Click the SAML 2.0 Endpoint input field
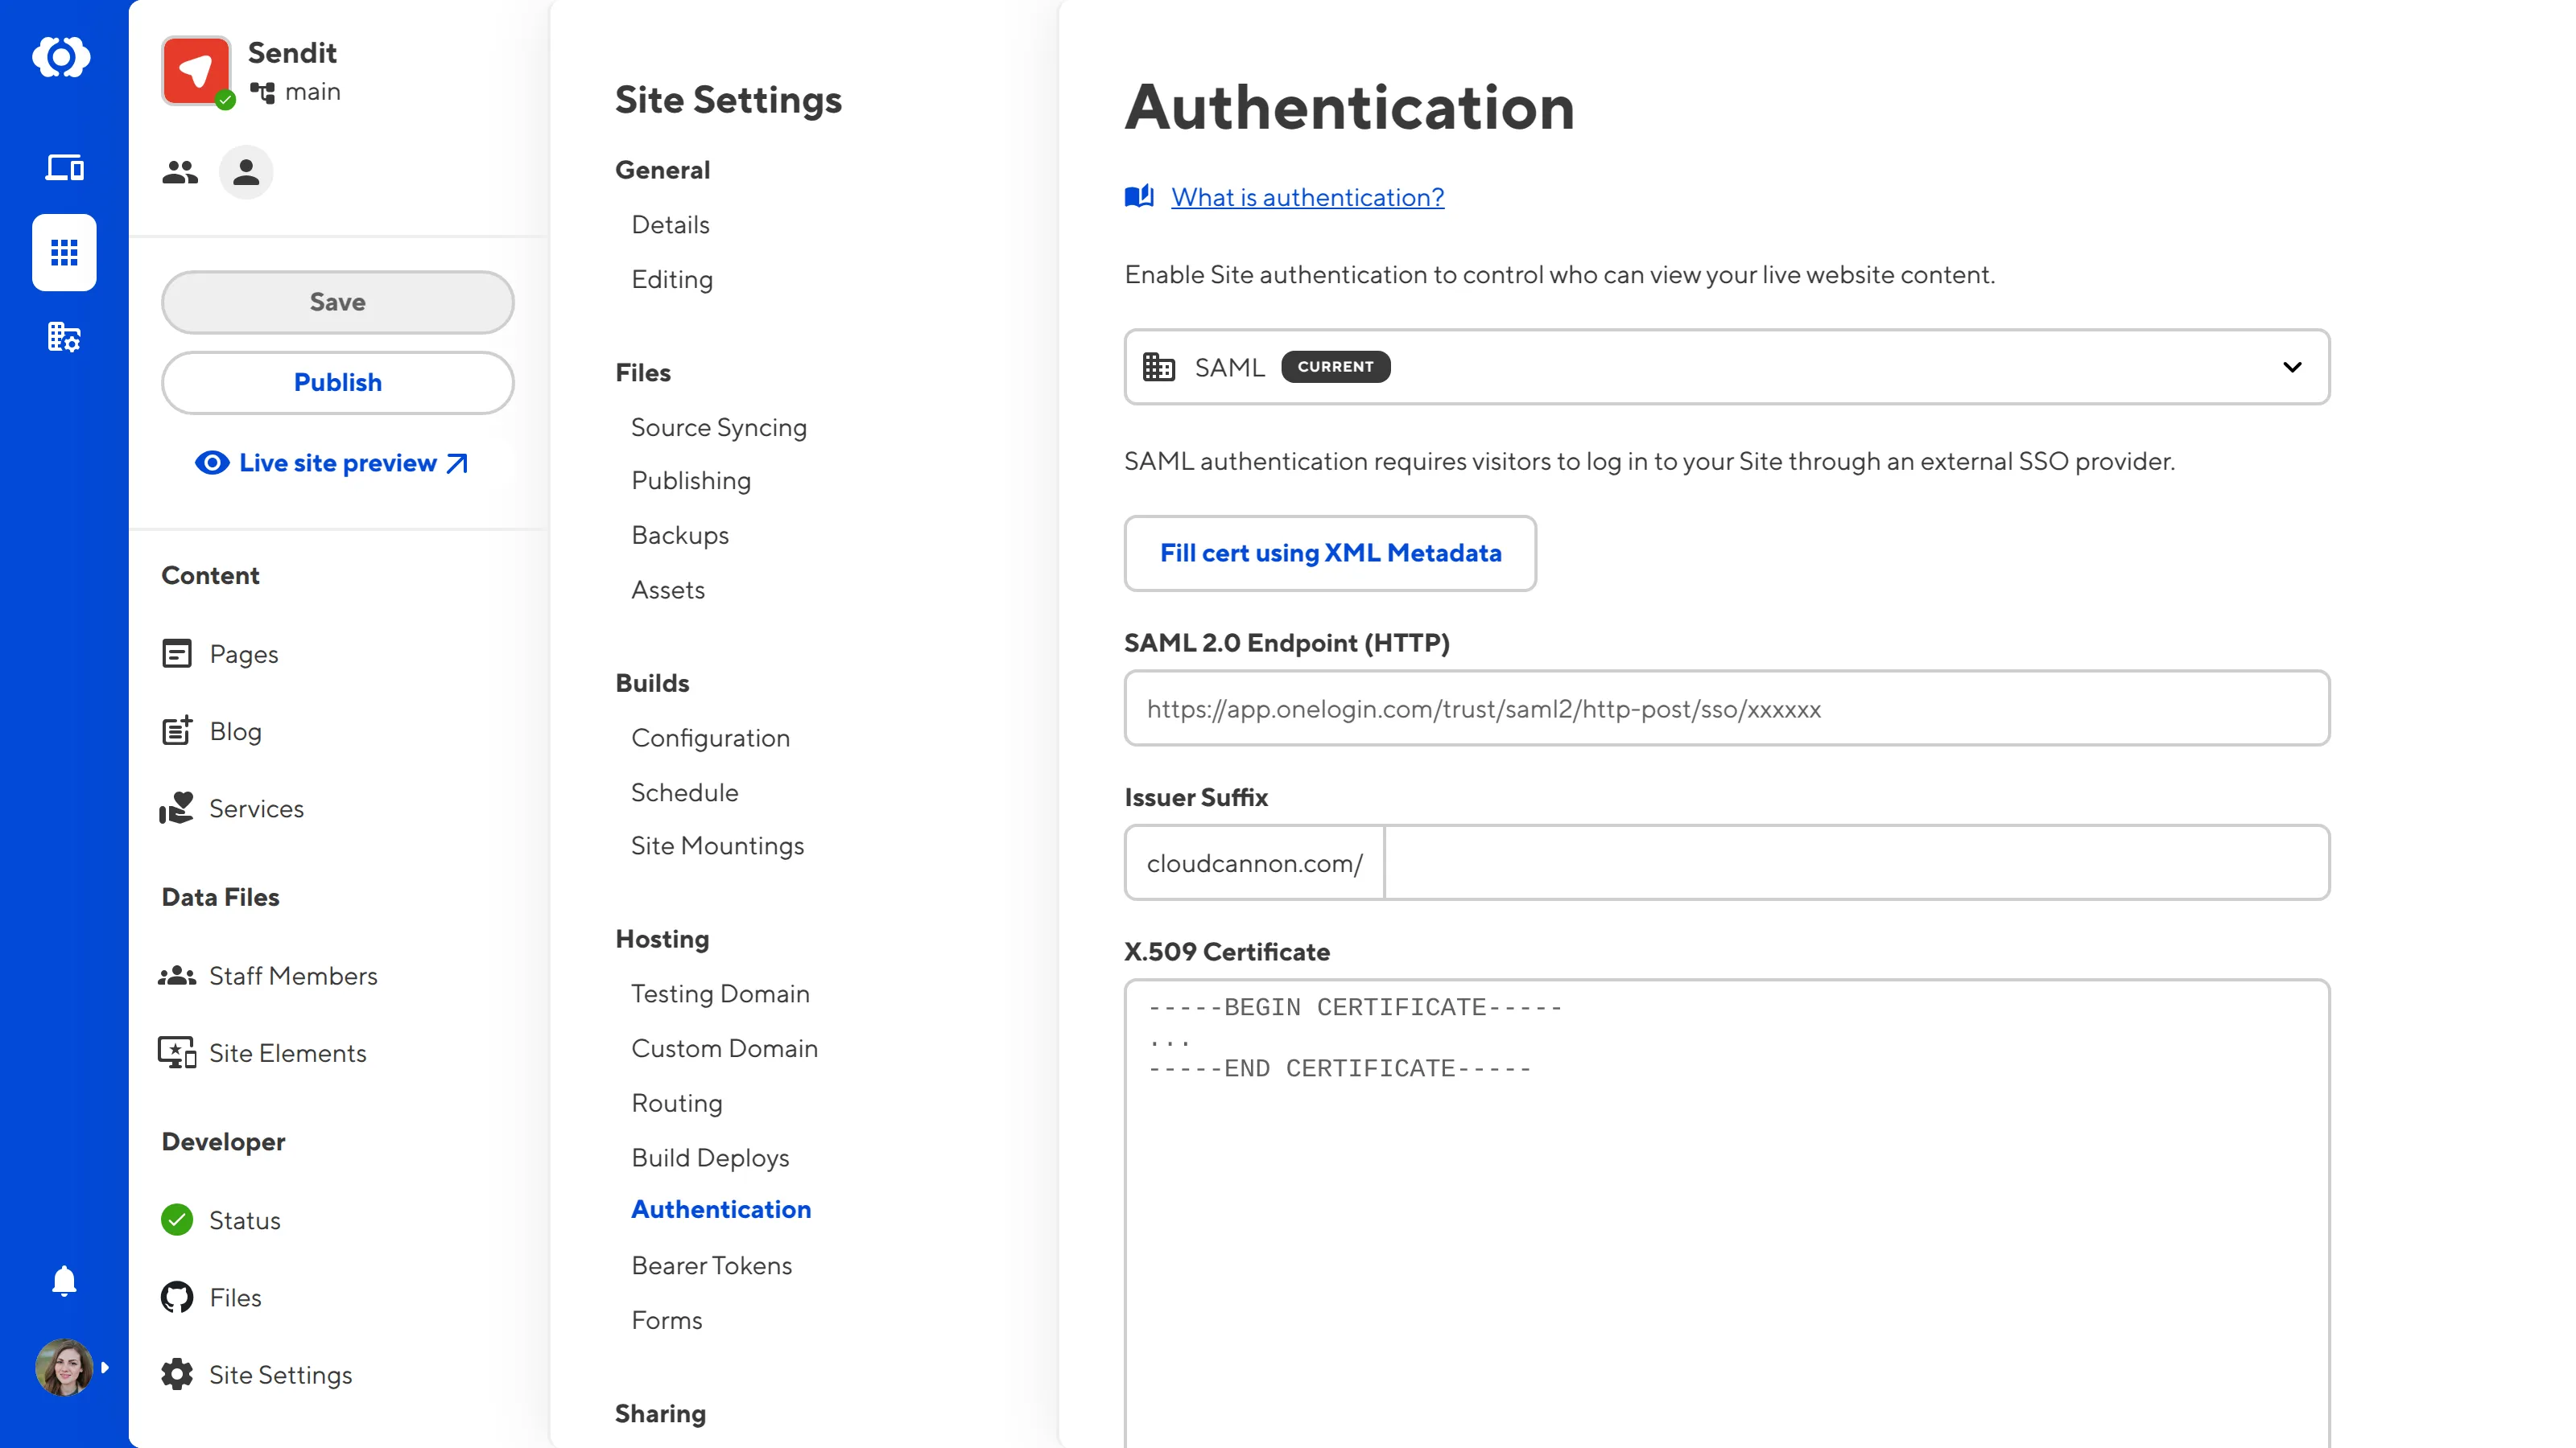Image resolution: width=2576 pixels, height=1448 pixels. [x=1727, y=707]
